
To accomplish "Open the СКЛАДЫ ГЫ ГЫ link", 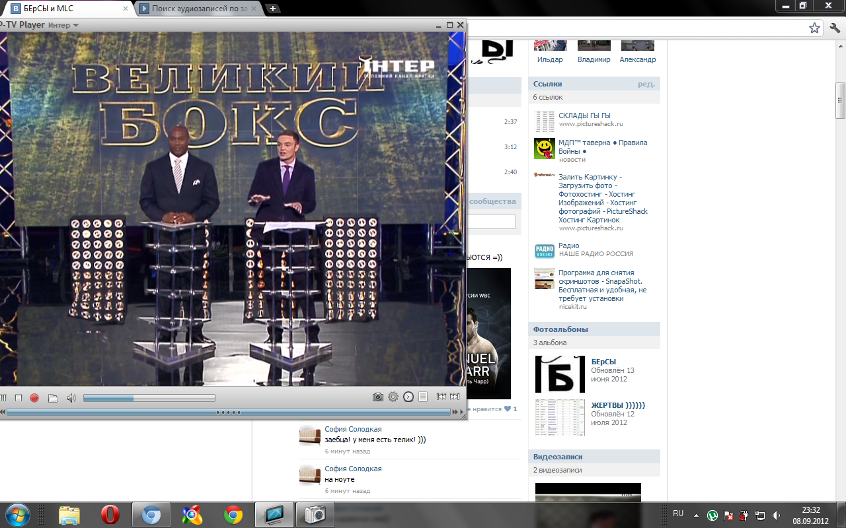I will [x=584, y=115].
